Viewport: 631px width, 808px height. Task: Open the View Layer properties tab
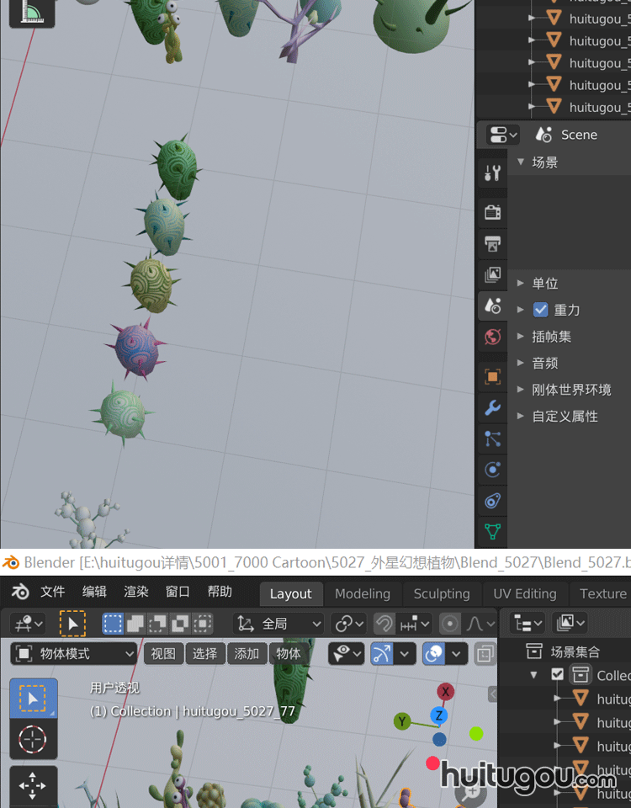[492, 274]
